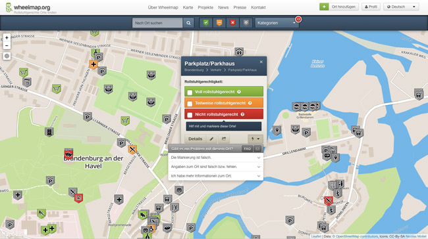Zoom out the map with minus
Image resolution: width=428 pixels, height=239 pixels.
7,45
